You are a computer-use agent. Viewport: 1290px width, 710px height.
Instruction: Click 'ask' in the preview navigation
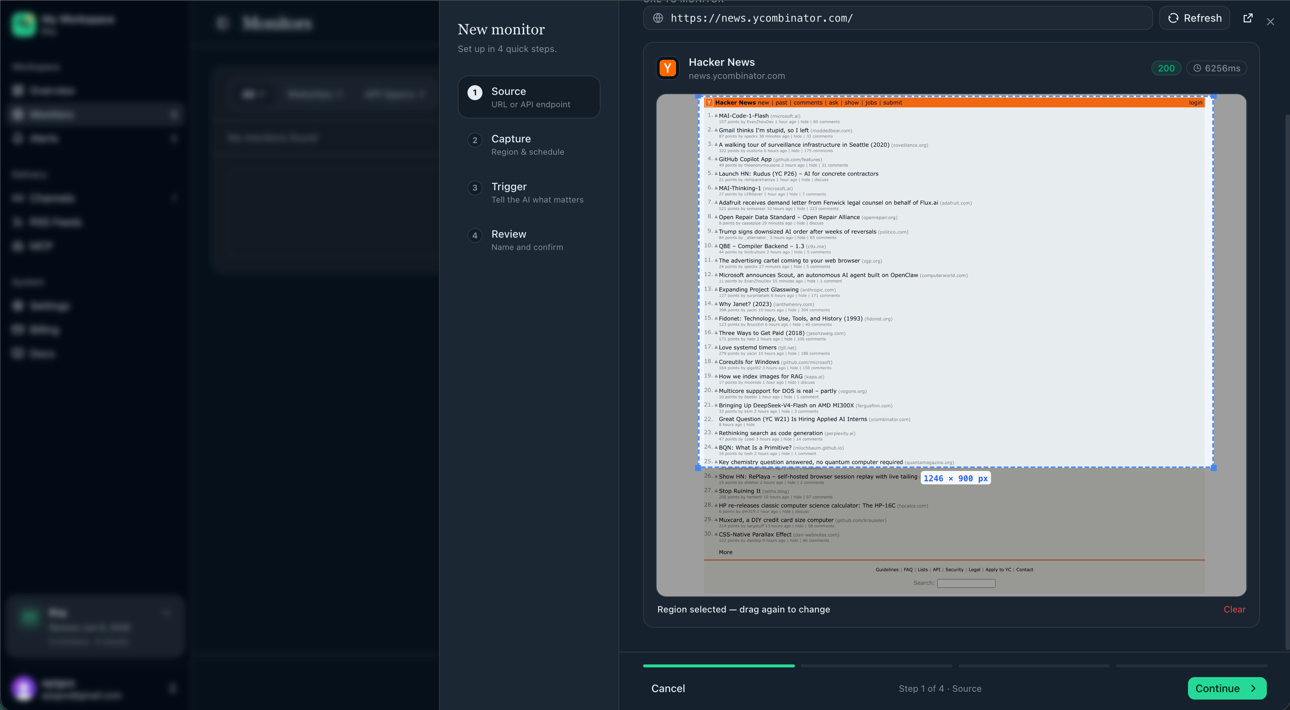(833, 103)
